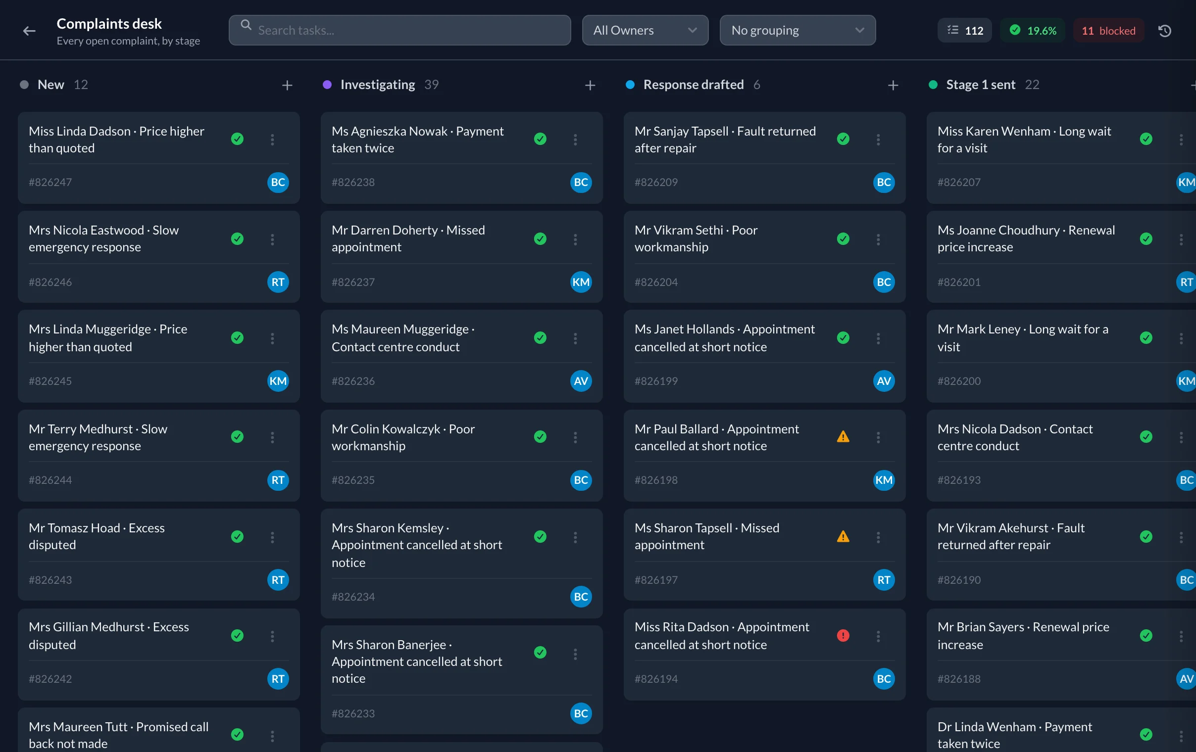Click the RT owner avatar on card #826246
Viewport: 1196px width, 752px height.
tap(278, 282)
